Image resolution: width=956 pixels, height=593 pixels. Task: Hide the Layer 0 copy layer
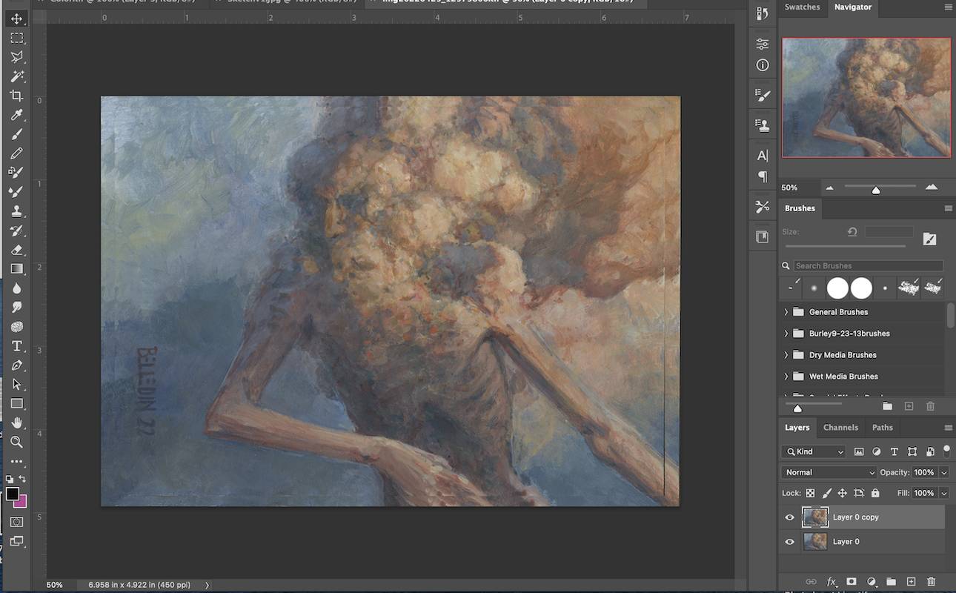pyautogui.click(x=789, y=517)
